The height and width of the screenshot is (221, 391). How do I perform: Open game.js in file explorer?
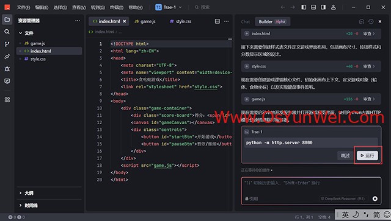[x=49, y=43]
